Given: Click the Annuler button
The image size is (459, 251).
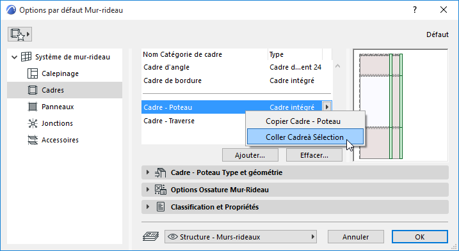Looking at the screenshot, I should coord(356,237).
